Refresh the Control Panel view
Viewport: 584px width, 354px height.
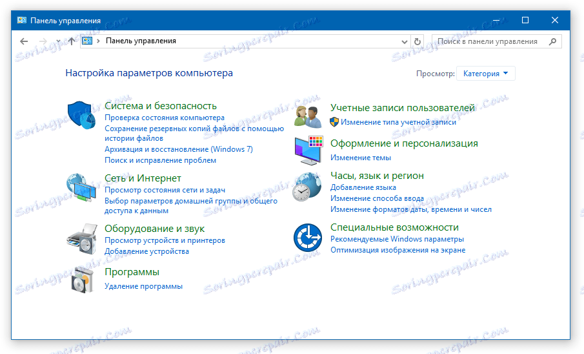tap(418, 41)
